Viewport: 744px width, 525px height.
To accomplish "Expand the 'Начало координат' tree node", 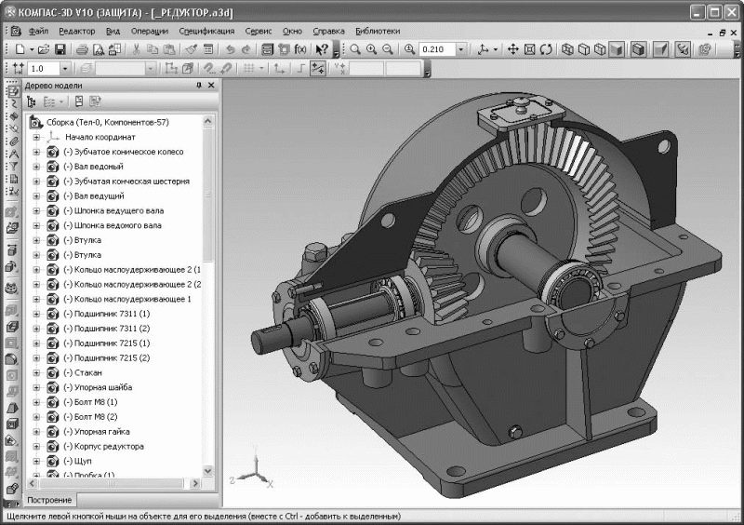I will [x=36, y=136].
